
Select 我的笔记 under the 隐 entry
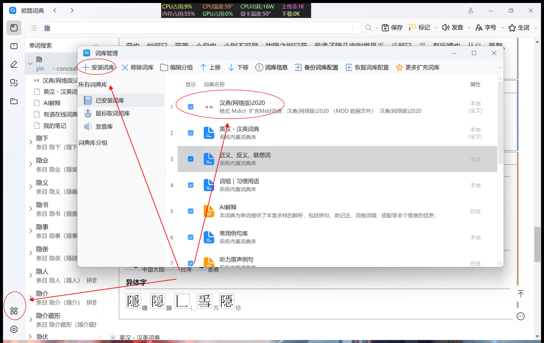point(55,126)
